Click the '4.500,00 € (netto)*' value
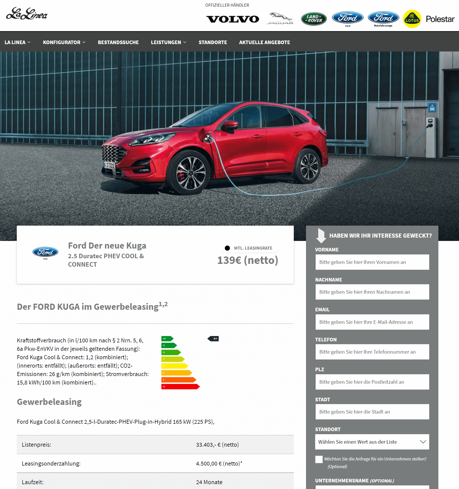 (219, 464)
